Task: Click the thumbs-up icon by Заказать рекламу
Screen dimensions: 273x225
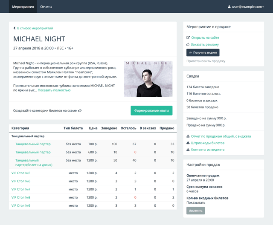Action: [188, 44]
